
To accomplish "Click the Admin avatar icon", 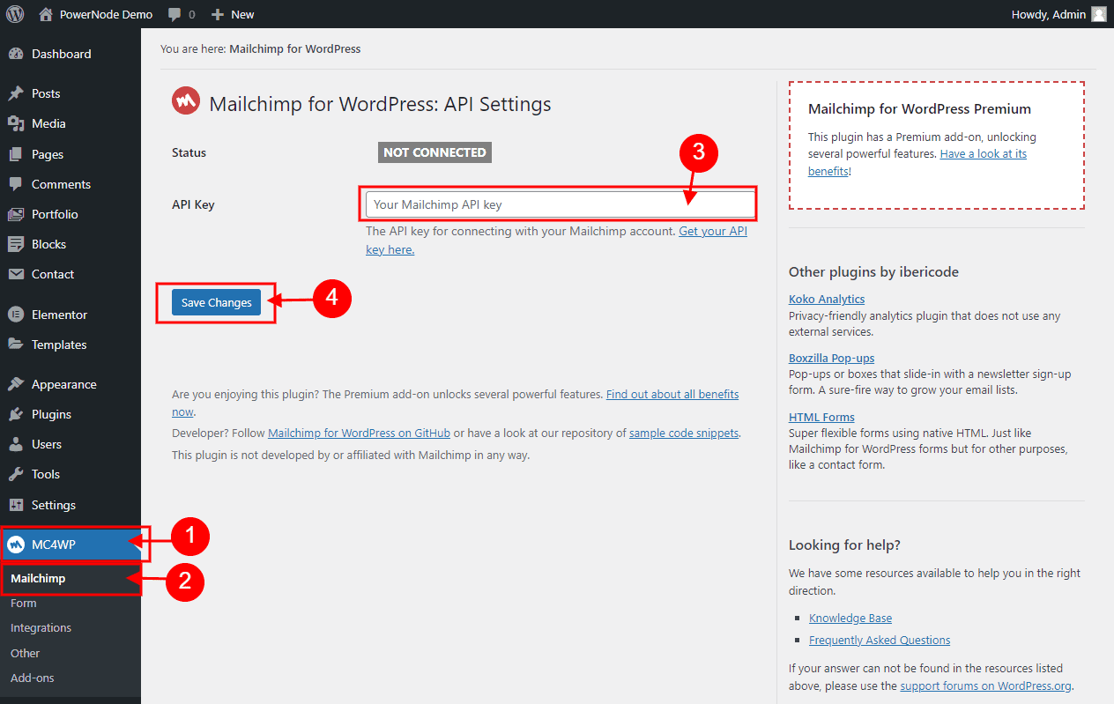I will tap(1098, 14).
